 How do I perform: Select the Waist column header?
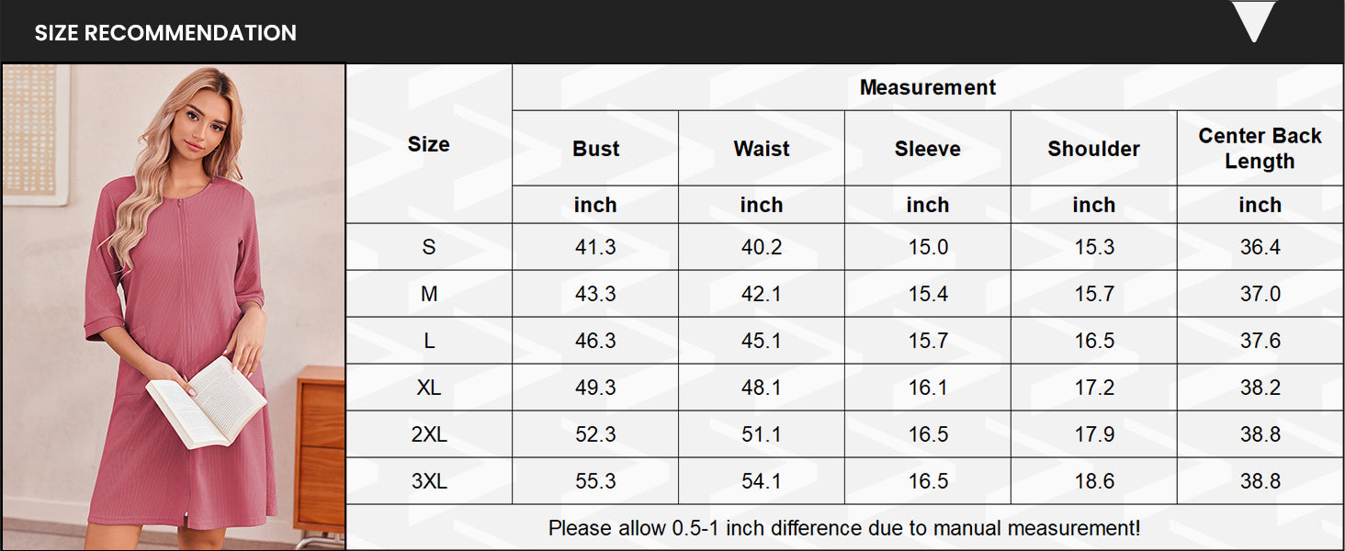tap(762, 149)
